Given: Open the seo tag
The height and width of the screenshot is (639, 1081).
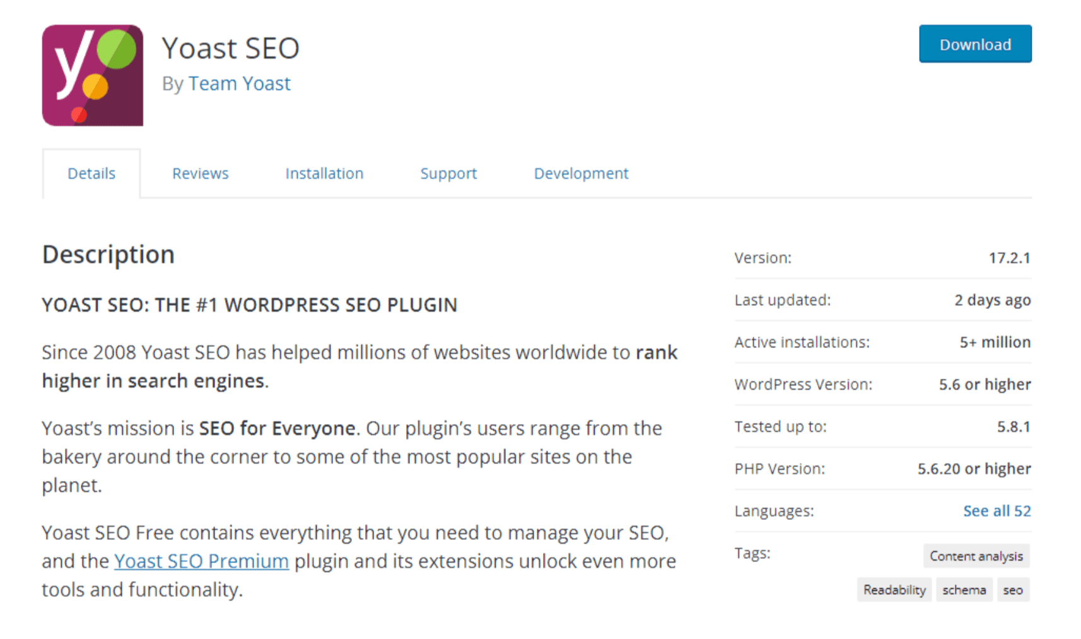Looking at the screenshot, I should click(1013, 590).
